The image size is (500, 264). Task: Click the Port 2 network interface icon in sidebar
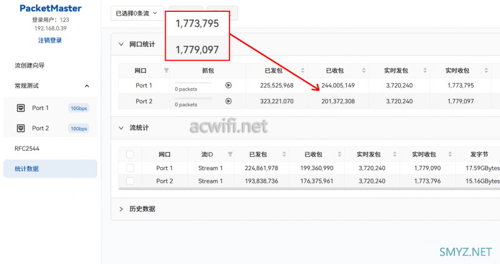pyautogui.click(x=21, y=128)
